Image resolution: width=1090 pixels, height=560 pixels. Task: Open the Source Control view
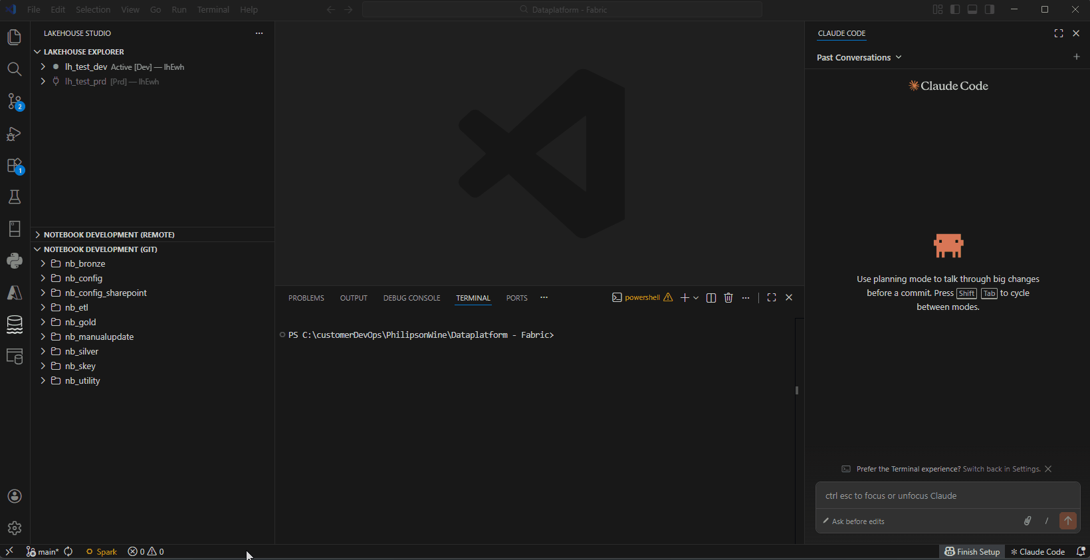click(x=15, y=102)
